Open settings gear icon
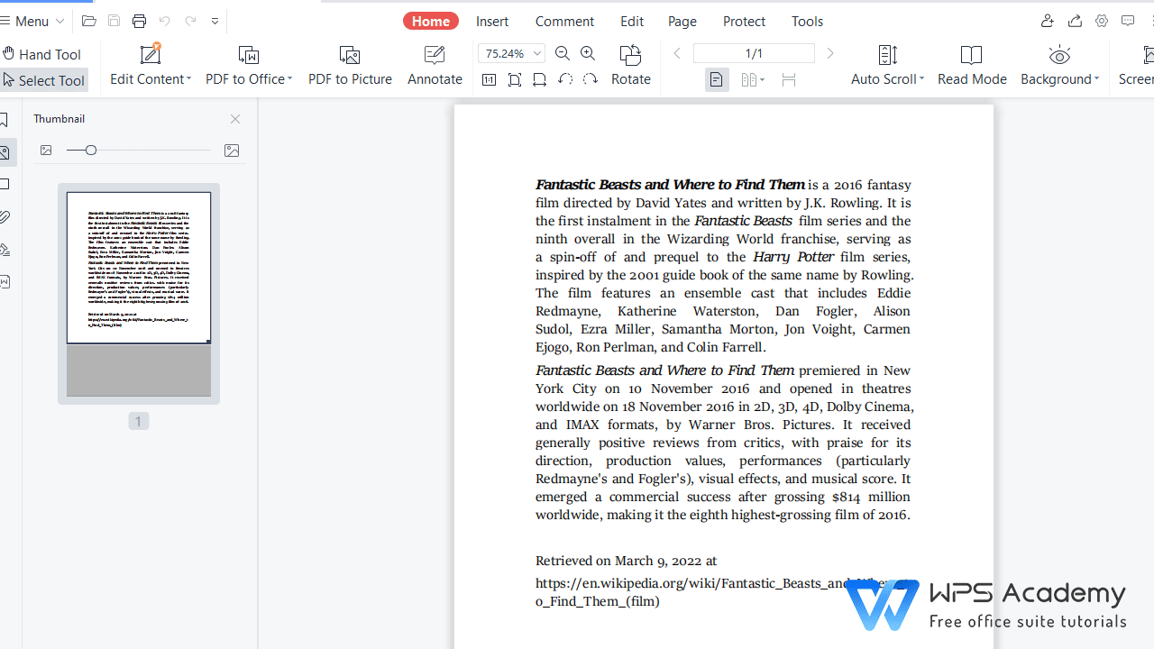 point(1102,21)
